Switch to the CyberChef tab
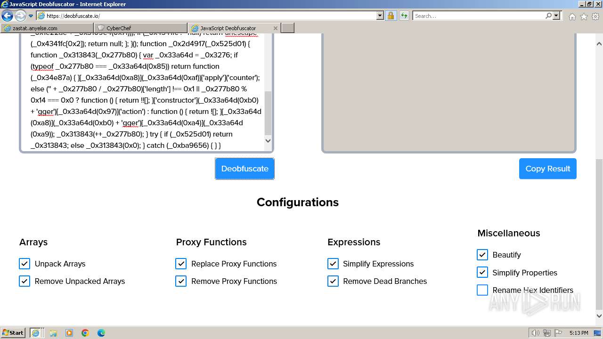 click(140, 28)
